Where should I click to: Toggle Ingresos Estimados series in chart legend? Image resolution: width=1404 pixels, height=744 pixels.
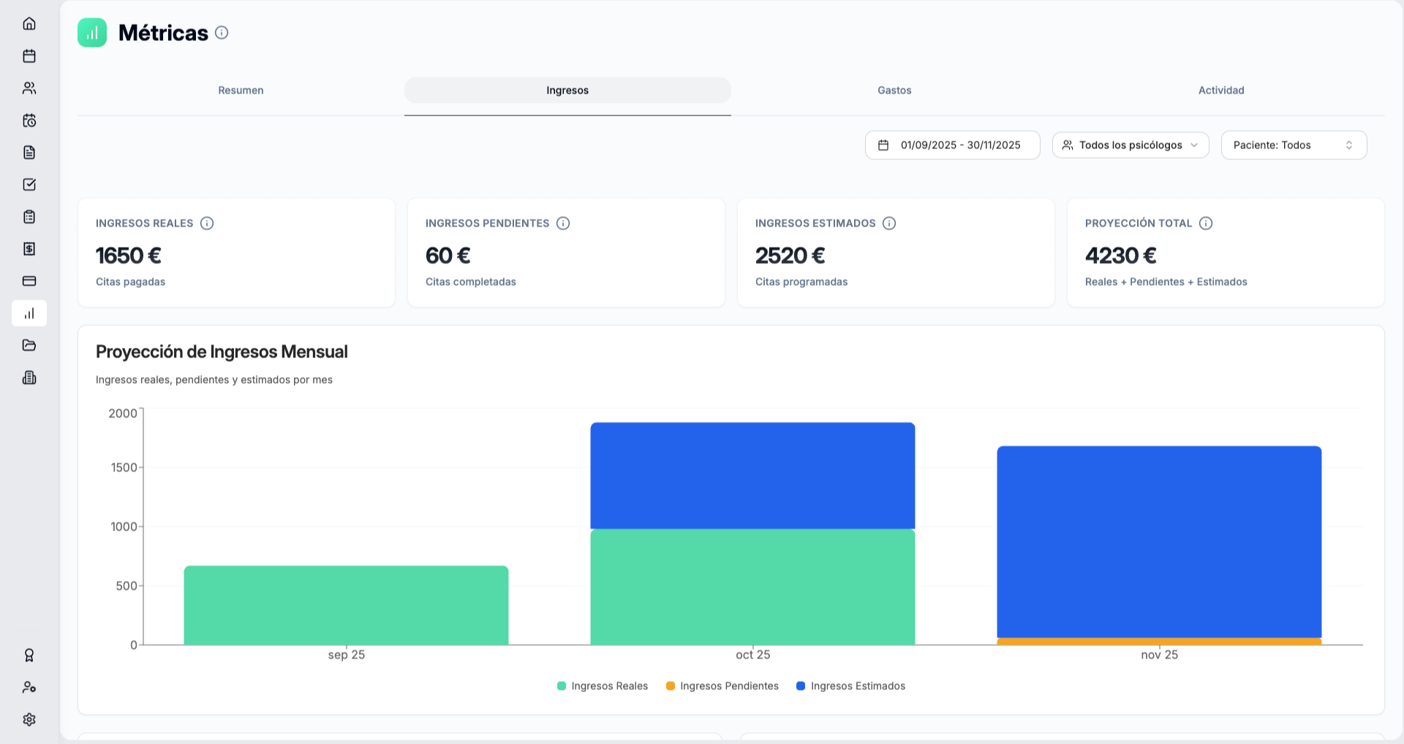point(850,686)
